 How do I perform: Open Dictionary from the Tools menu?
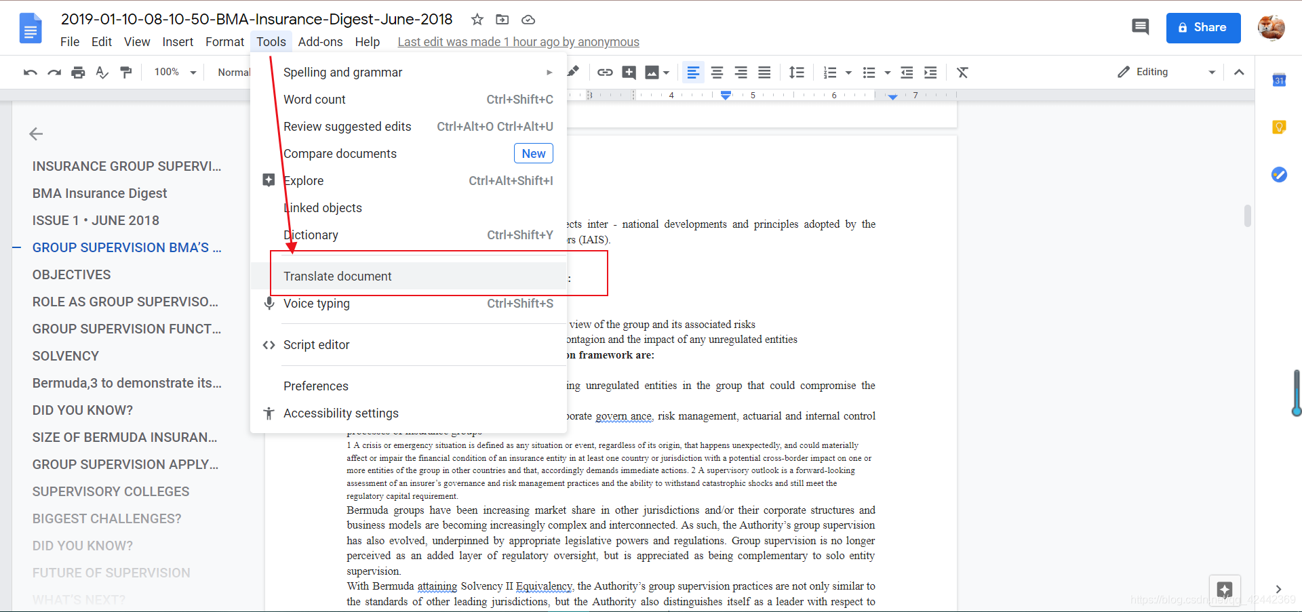[x=408, y=235]
